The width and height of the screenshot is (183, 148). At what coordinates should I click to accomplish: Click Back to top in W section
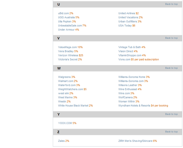click(171, 68)
